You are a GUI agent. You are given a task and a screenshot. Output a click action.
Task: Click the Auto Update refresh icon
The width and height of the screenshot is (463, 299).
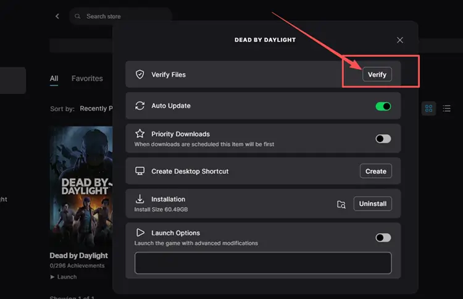click(x=140, y=106)
